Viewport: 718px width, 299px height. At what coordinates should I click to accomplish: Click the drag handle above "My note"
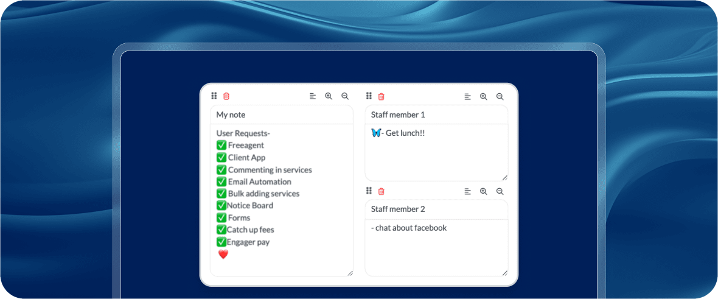pyautogui.click(x=214, y=96)
